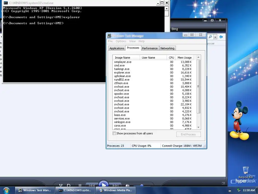Select the wmplayer.exe process row
This screenshot has height=194, width=258.
click(154, 62)
